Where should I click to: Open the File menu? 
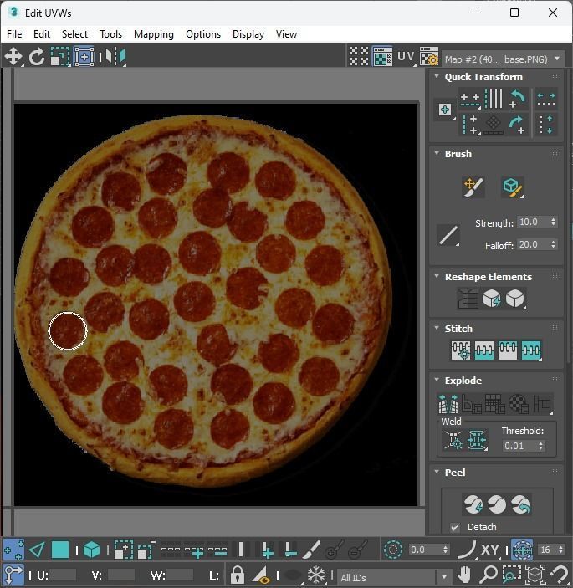[14, 34]
